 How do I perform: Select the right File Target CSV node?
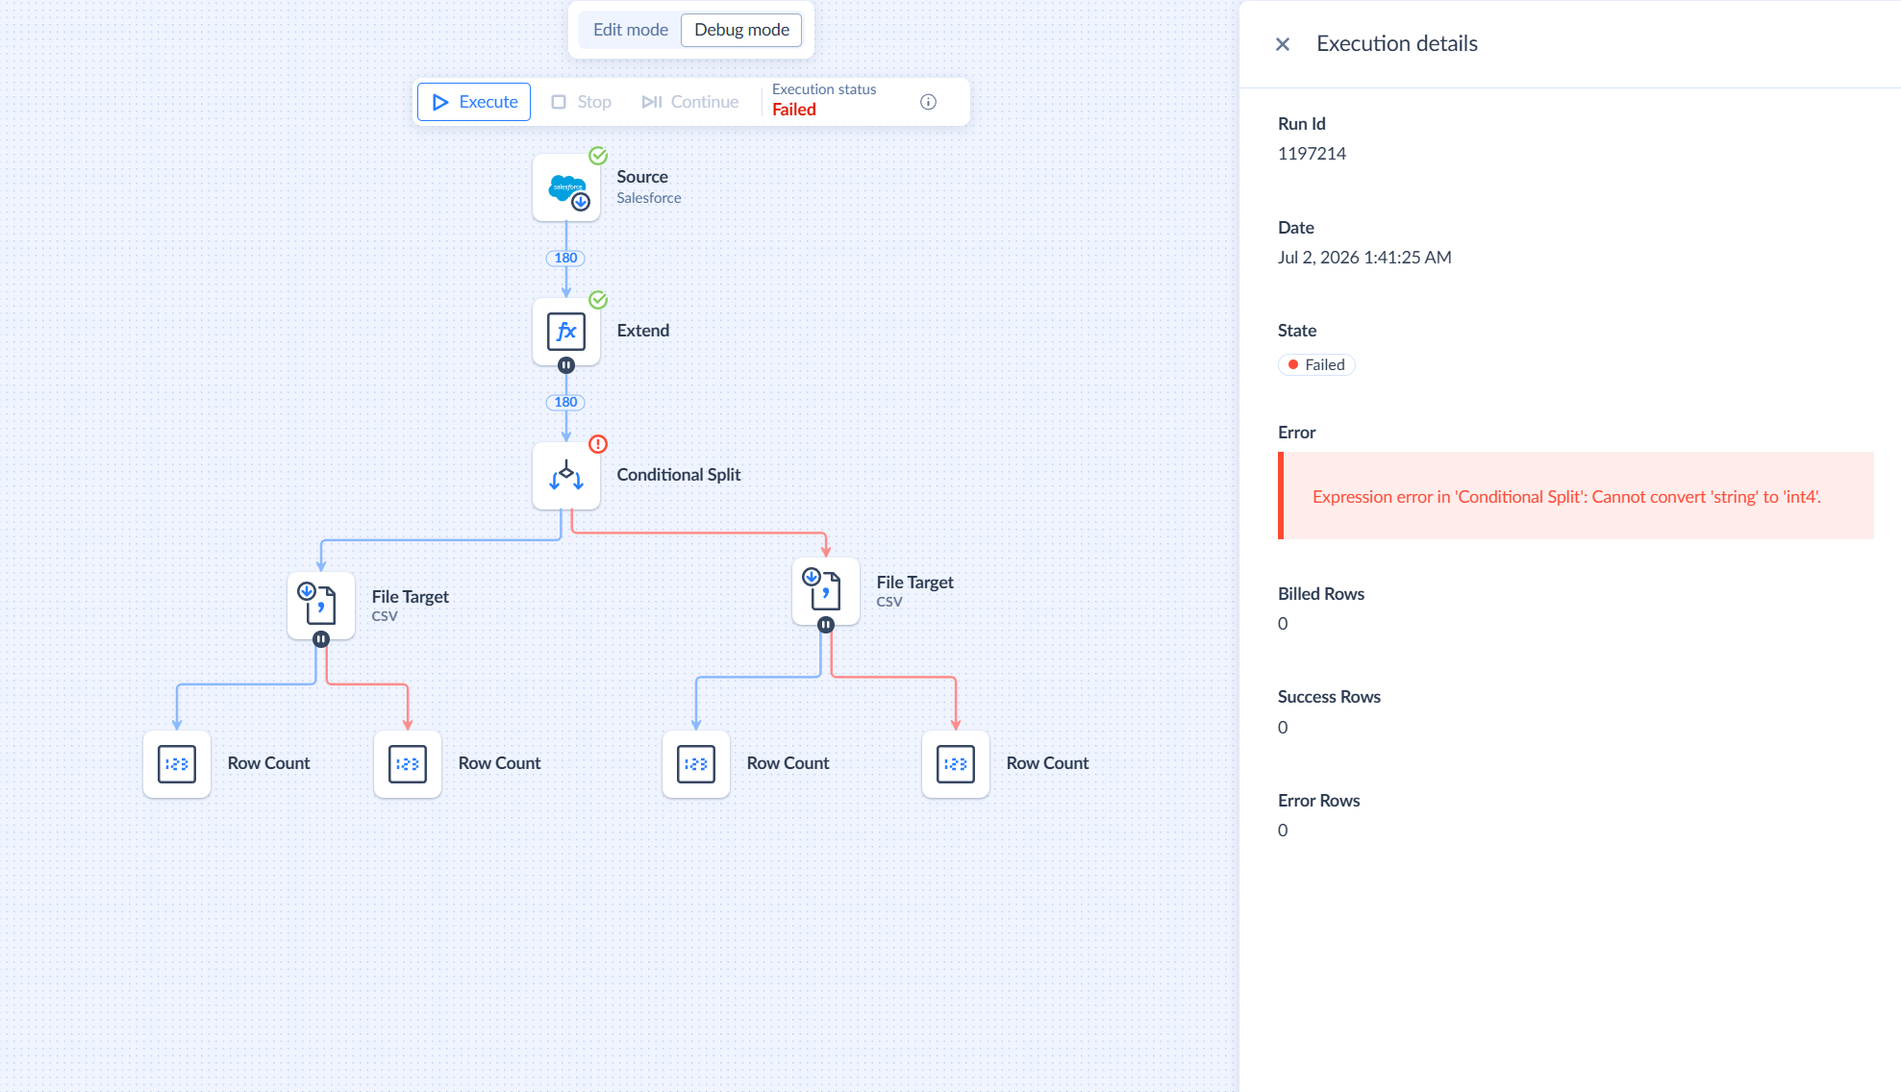coord(826,591)
